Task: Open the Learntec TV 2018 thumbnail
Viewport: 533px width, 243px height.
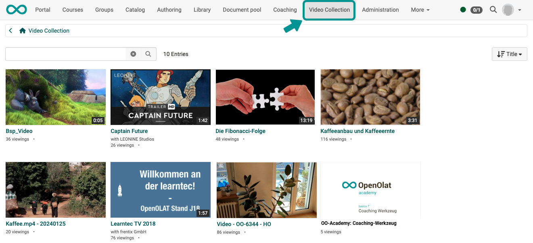Action: (x=160, y=190)
